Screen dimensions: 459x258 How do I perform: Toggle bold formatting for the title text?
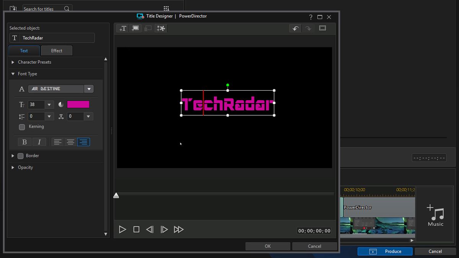24,141
